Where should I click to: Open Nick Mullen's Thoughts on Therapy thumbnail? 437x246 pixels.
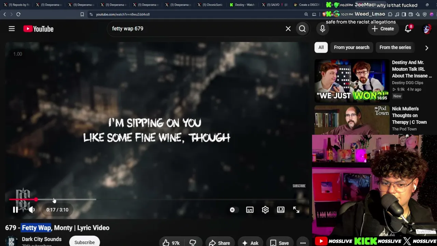pyautogui.click(x=352, y=120)
